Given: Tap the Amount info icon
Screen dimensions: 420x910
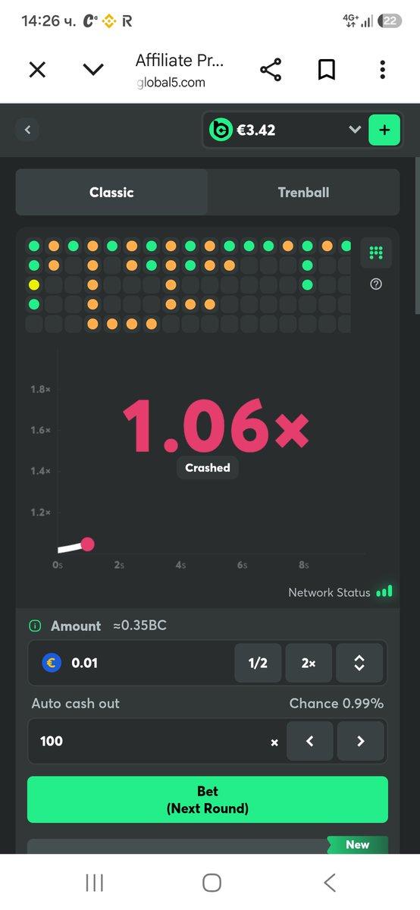Looking at the screenshot, I should tap(35, 626).
